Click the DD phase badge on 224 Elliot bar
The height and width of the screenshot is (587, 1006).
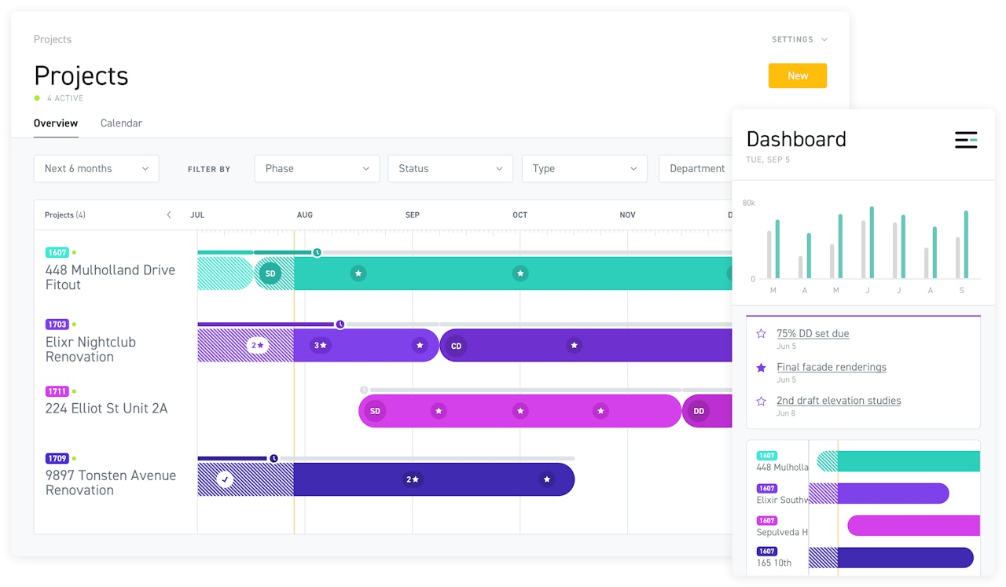pos(699,411)
